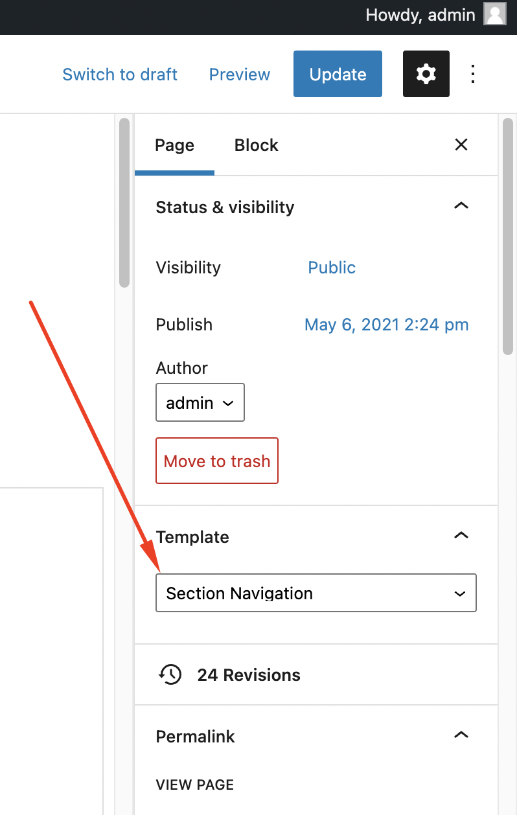This screenshot has height=815, width=517.
Task: Open the three-dot Options menu
Action: (x=473, y=75)
